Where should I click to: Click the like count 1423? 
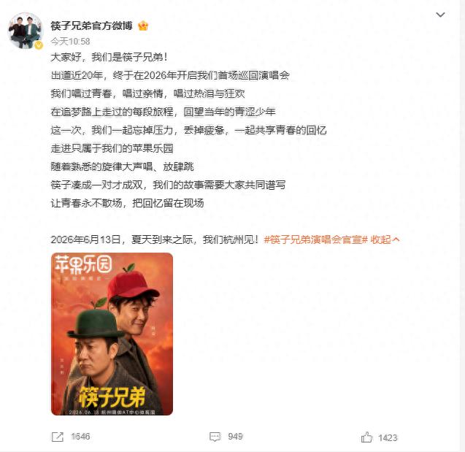(388, 438)
